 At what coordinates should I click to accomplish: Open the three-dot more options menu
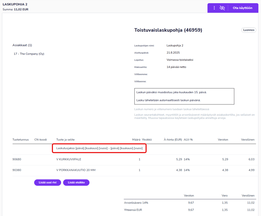pyautogui.click(x=214, y=8)
